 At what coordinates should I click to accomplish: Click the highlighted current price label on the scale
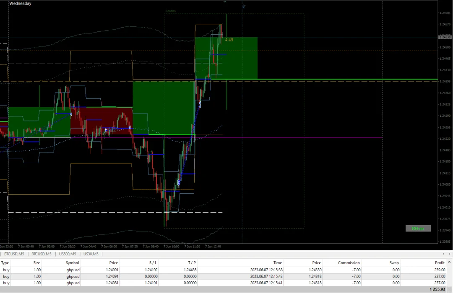[x=445, y=37]
